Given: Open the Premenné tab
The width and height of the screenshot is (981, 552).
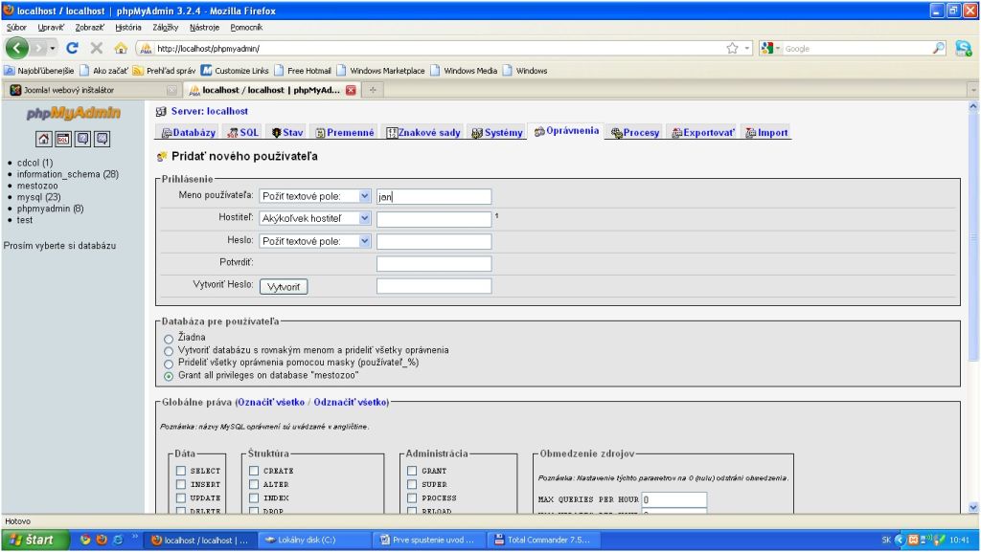Looking at the screenshot, I should pyautogui.click(x=344, y=132).
